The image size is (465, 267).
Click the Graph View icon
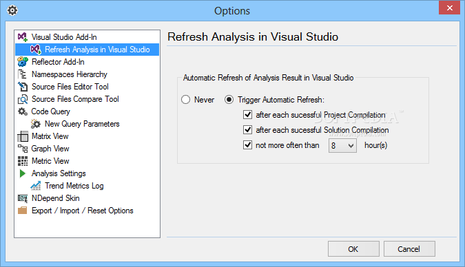click(x=23, y=149)
